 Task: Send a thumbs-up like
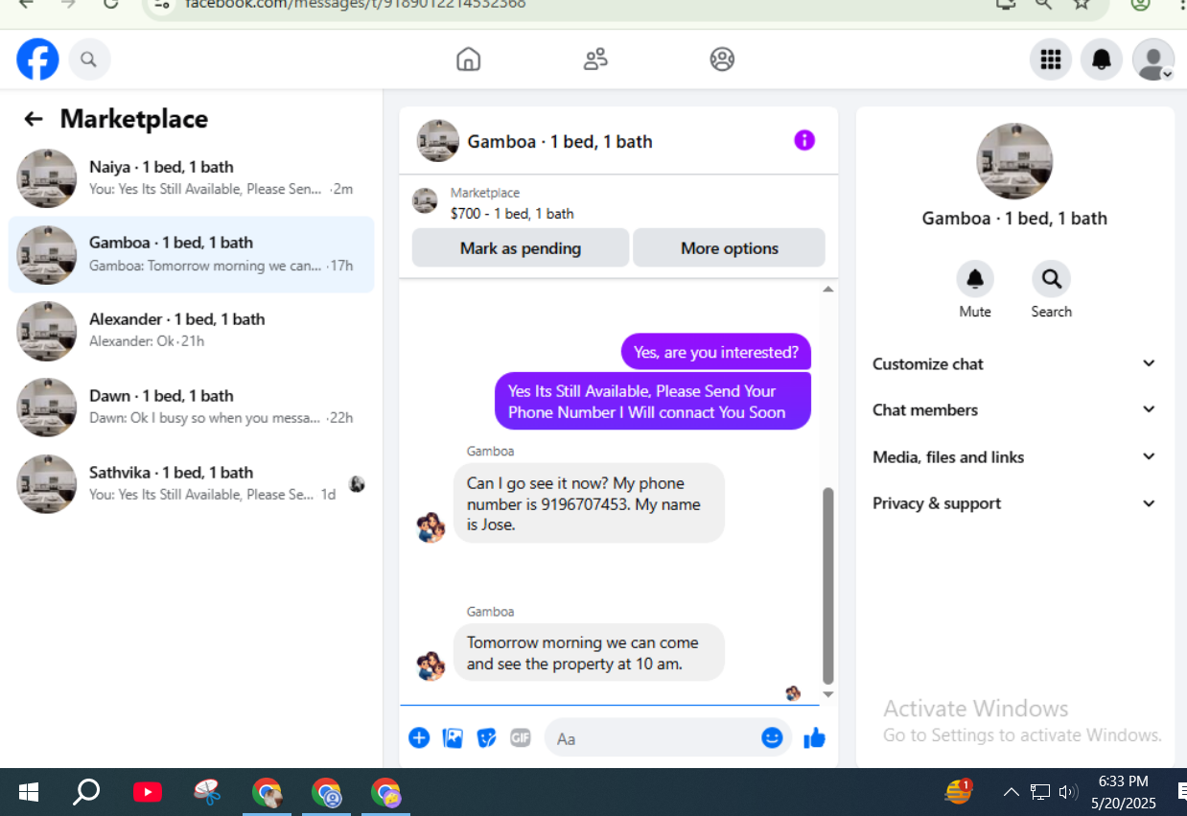(x=814, y=737)
